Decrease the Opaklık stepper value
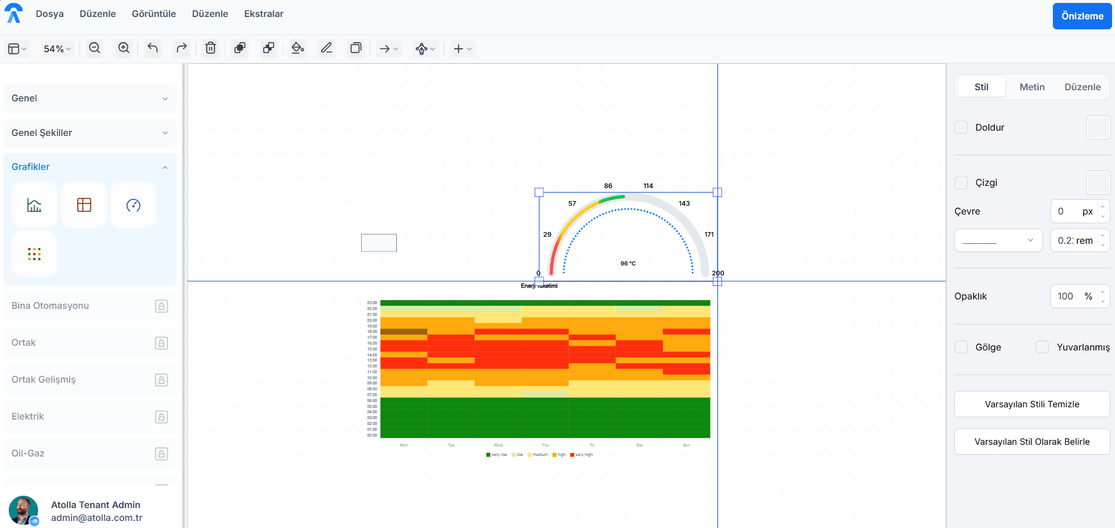 (x=1103, y=301)
